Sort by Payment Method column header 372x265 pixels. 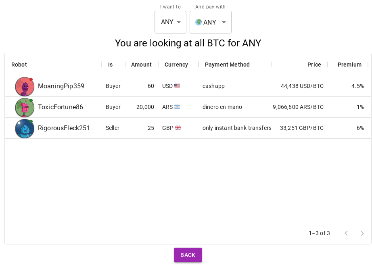227,65
